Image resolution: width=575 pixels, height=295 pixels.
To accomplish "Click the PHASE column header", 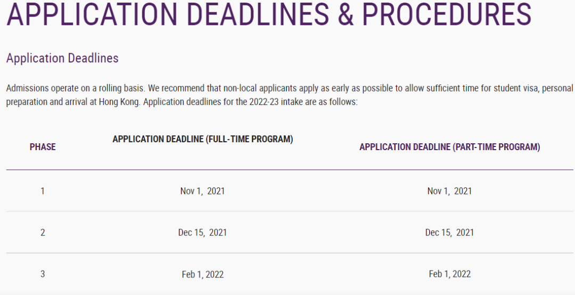I will pos(43,147).
